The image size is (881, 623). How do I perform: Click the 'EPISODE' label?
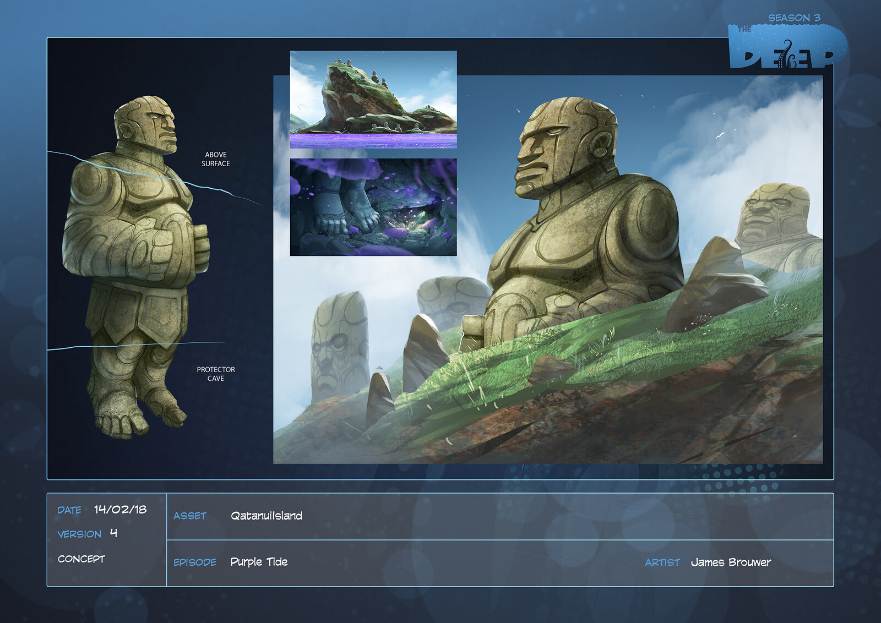pyautogui.click(x=195, y=562)
